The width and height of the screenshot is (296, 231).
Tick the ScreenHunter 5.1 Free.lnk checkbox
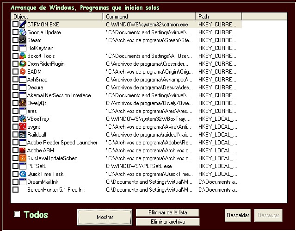coord(15,190)
